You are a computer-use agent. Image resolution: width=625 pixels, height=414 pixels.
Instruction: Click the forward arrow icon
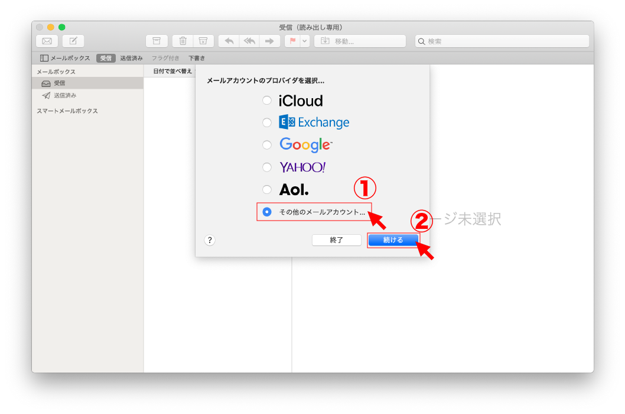pyautogui.click(x=269, y=41)
